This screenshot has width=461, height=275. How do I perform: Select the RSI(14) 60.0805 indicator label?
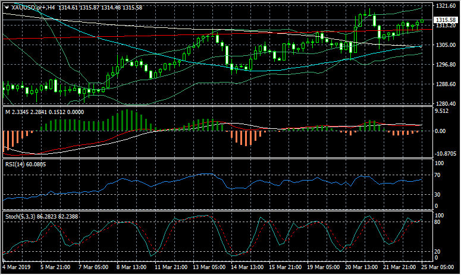coord(26,165)
